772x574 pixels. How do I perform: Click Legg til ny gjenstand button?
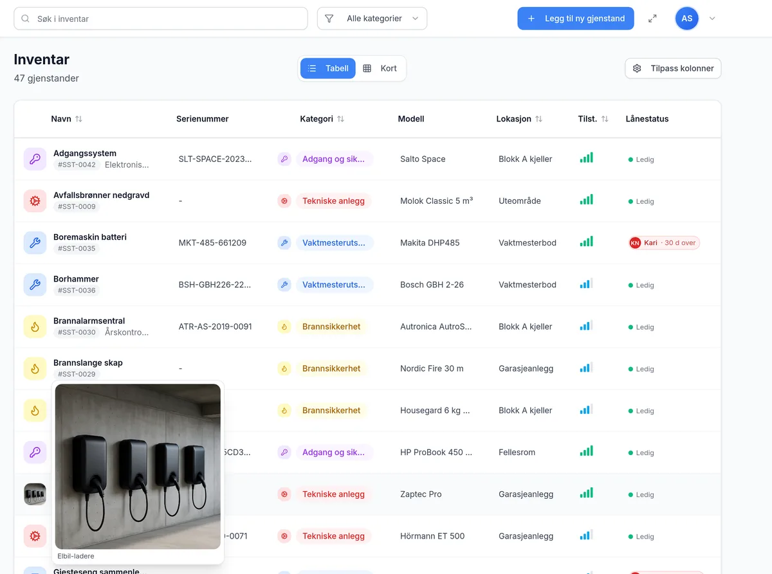tap(576, 19)
